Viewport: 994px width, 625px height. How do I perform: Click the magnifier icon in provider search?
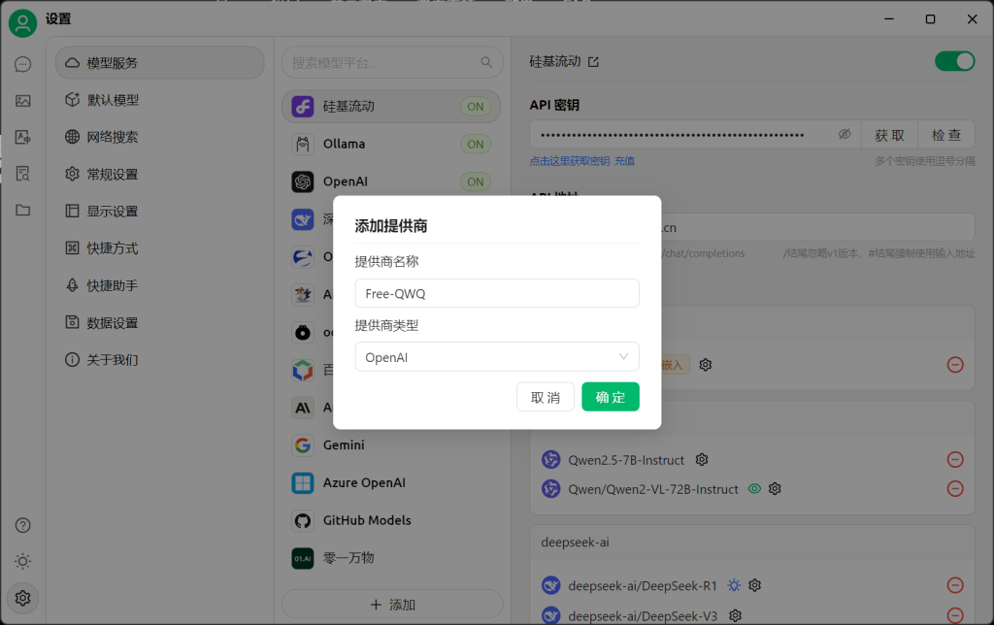486,62
